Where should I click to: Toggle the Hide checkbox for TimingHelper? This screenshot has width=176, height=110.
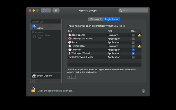click(x=133, y=46)
